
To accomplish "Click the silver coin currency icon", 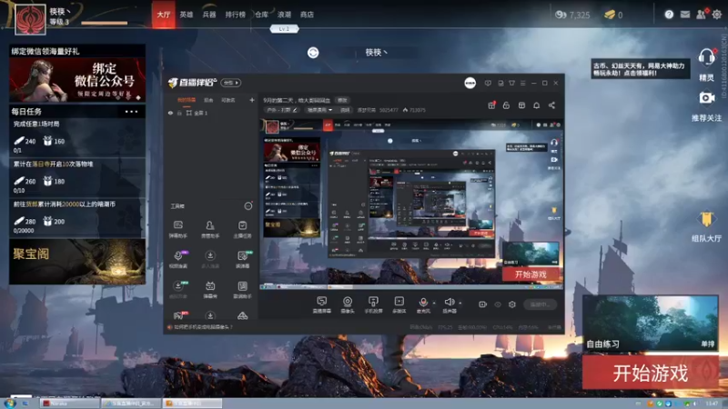I will [x=561, y=15].
